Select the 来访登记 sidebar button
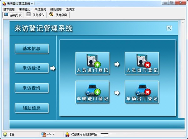188x139 pixels. [32, 68]
